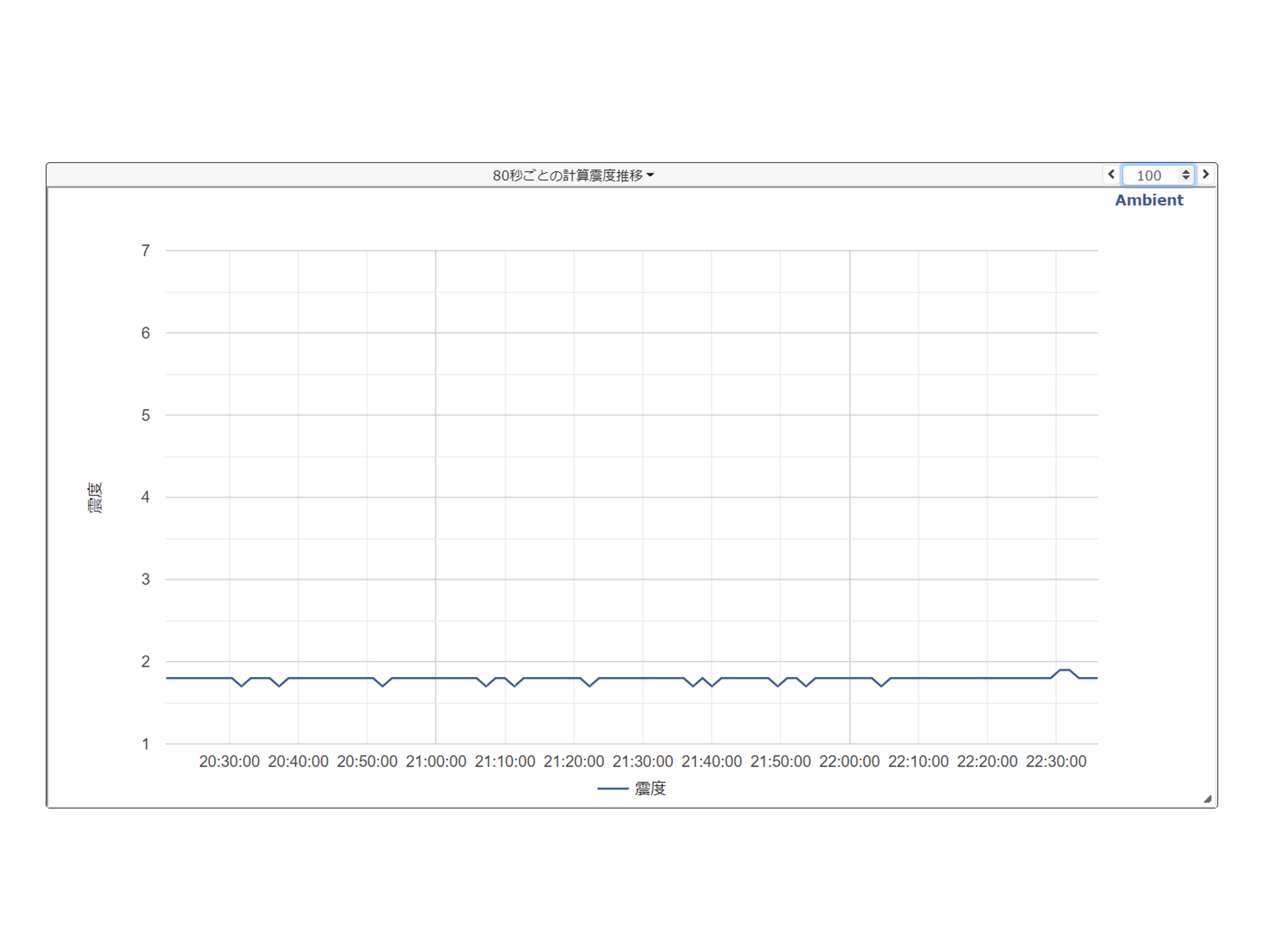Click the previous-page left chevron button
Image resolution: width=1270 pixels, height=952 pixels.
click(x=1111, y=175)
